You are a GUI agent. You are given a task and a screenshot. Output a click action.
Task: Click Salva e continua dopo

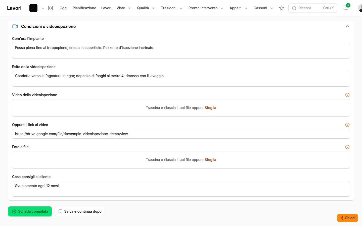80,211
